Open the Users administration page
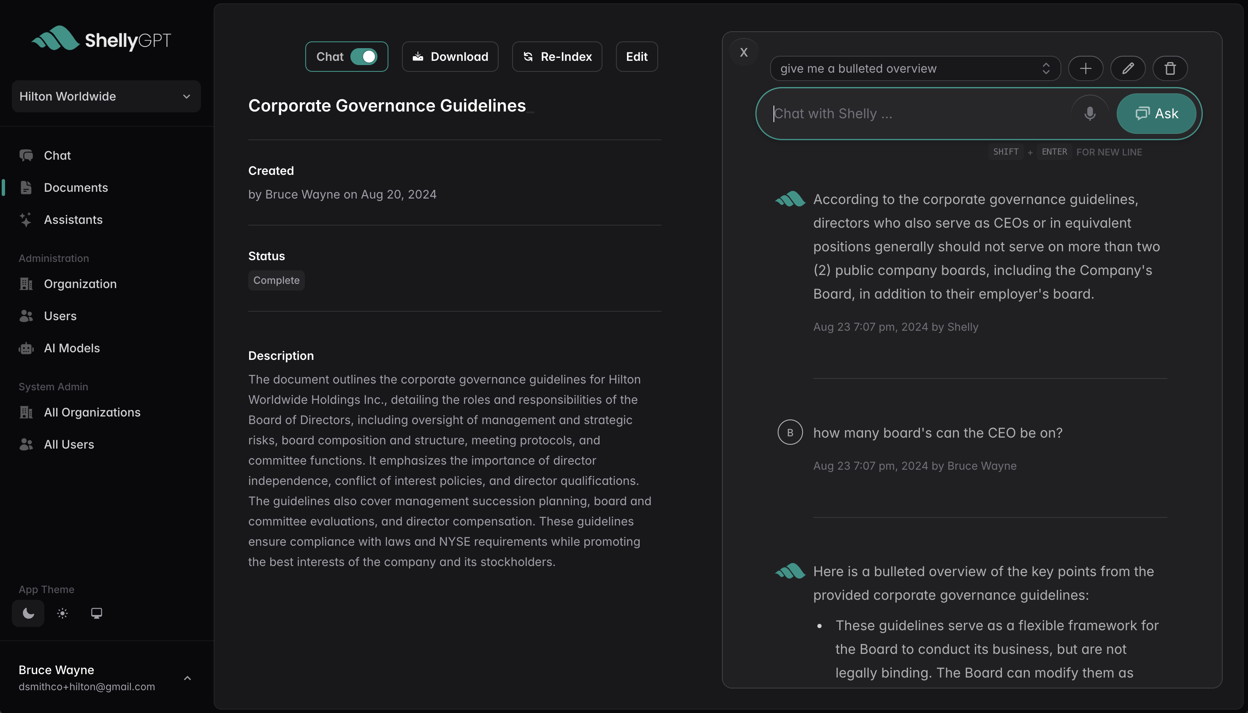 click(60, 316)
